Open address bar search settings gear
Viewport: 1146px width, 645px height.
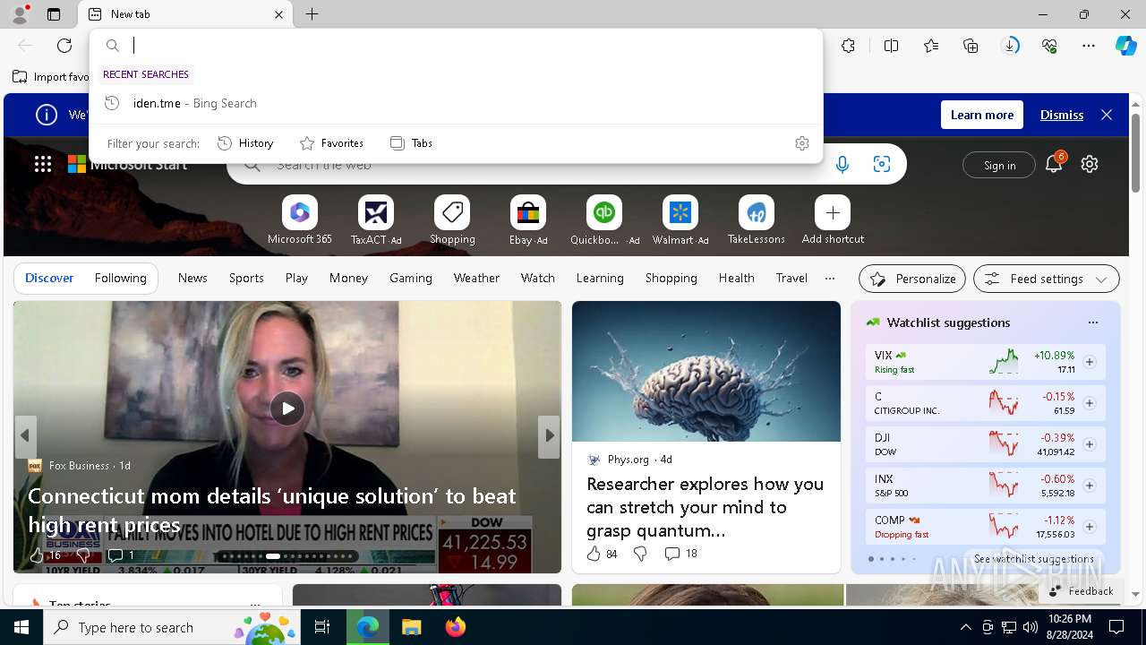802,143
